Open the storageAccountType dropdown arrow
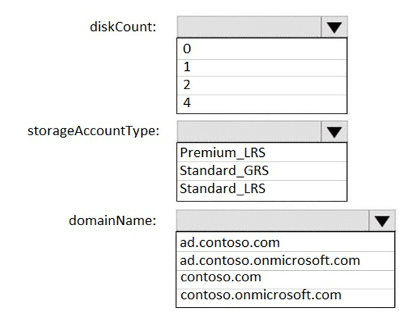The image size is (399, 313). coord(334,132)
